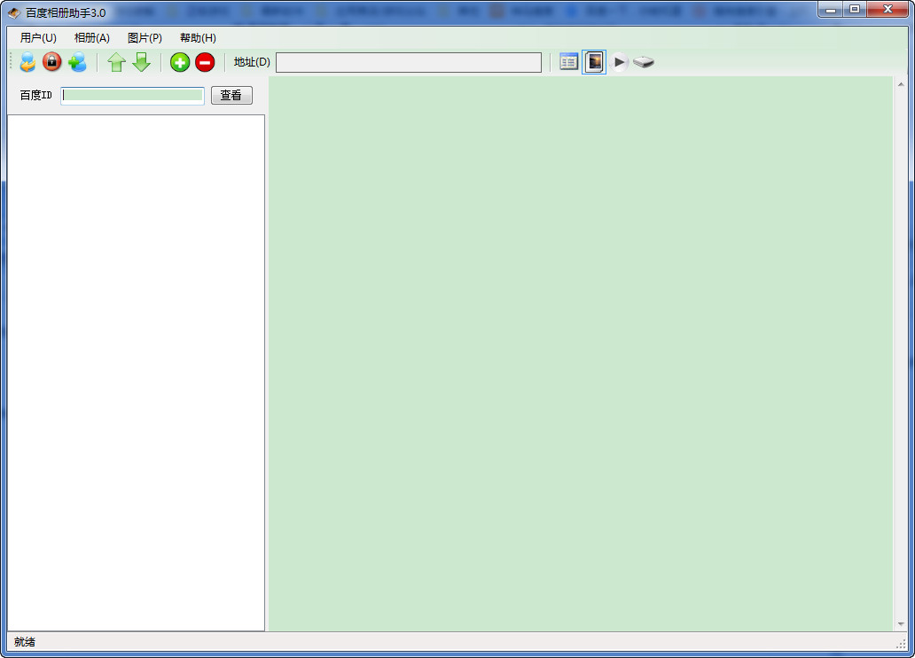Click the add user icon
Image resolution: width=915 pixels, height=658 pixels.
[77, 62]
